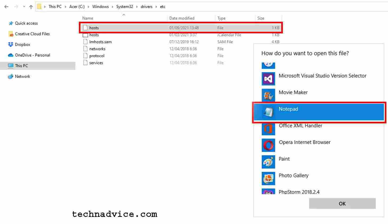
Task: Click the Notepad icon in dialog
Action: (268, 112)
